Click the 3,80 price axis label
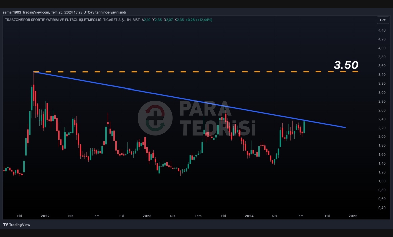Screen dimensions: 393x237 (x=382, y=57)
